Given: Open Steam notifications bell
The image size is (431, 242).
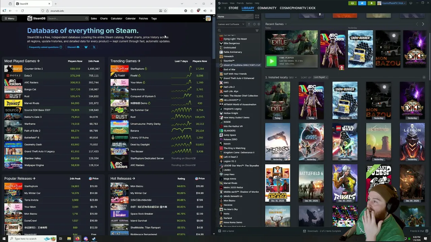Looking at the screenshot, I should click(371, 3).
